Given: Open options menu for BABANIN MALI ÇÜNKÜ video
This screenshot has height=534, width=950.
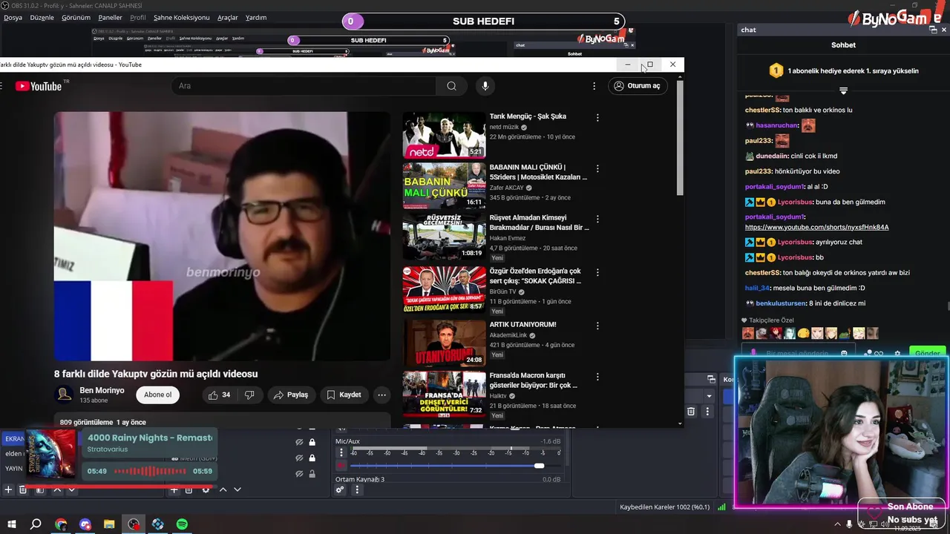Looking at the screenshot, I should point(597,168).
